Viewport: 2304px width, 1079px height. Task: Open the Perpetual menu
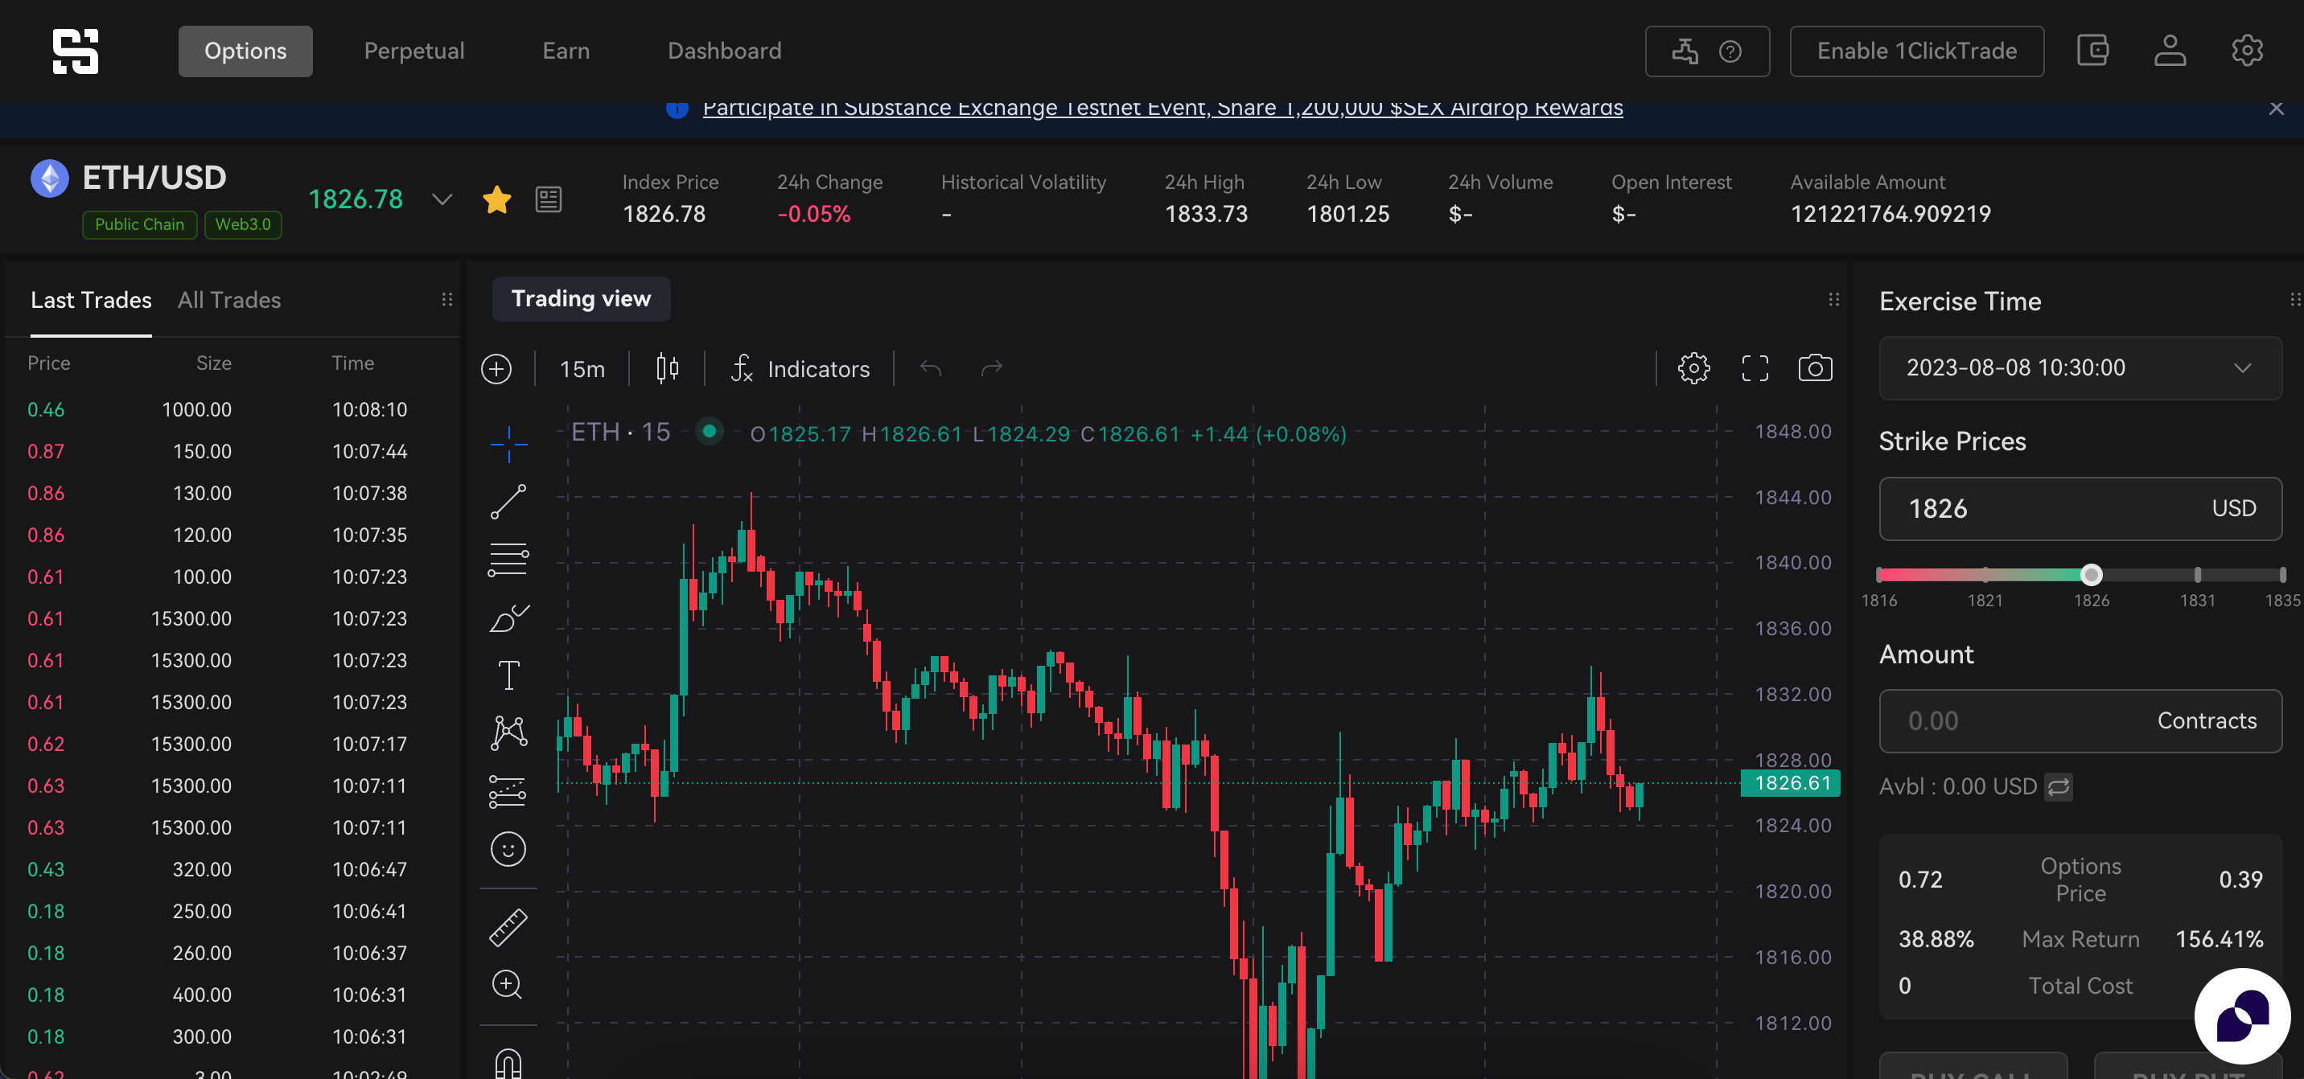coord(414,51)
